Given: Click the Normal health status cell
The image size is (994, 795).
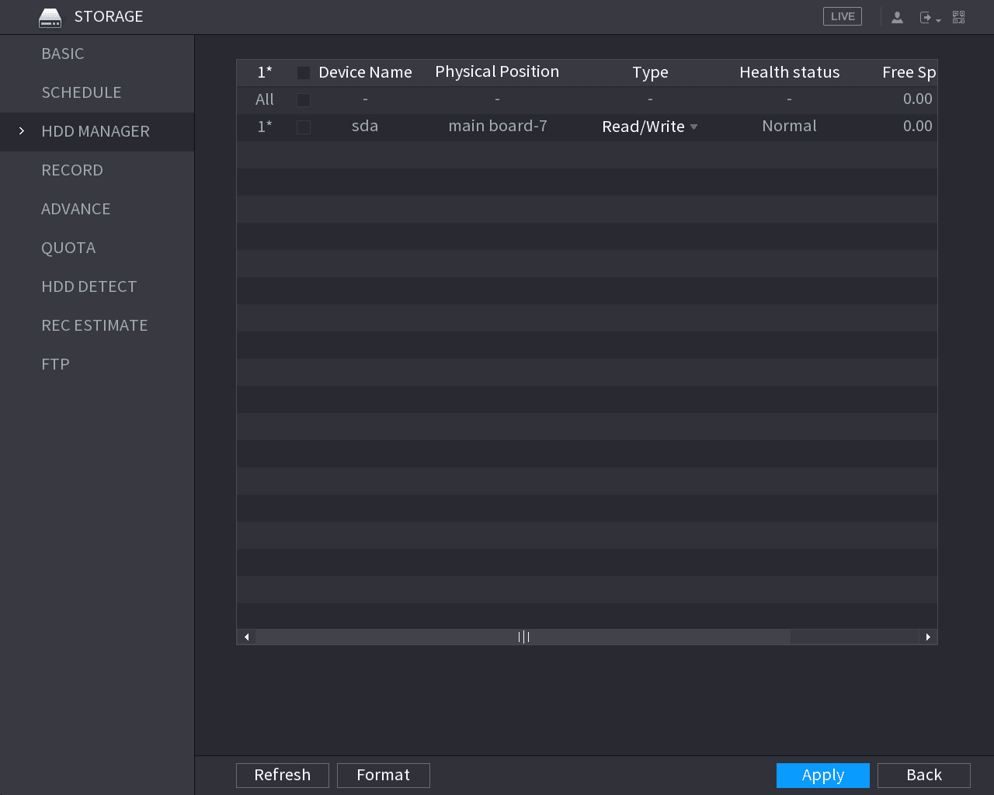Looking at the screenshot, I should point(789,126).
